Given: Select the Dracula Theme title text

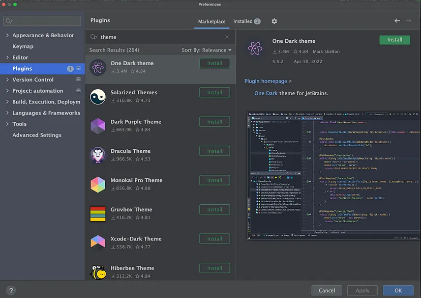Looking at the screenshot, I should [131, 151].
